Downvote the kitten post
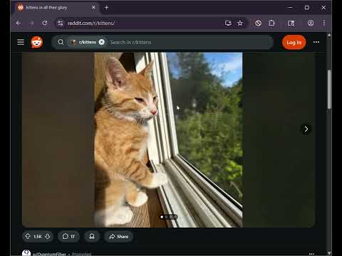The height and width of the screenshot is (256, 342). click(48, 236)
